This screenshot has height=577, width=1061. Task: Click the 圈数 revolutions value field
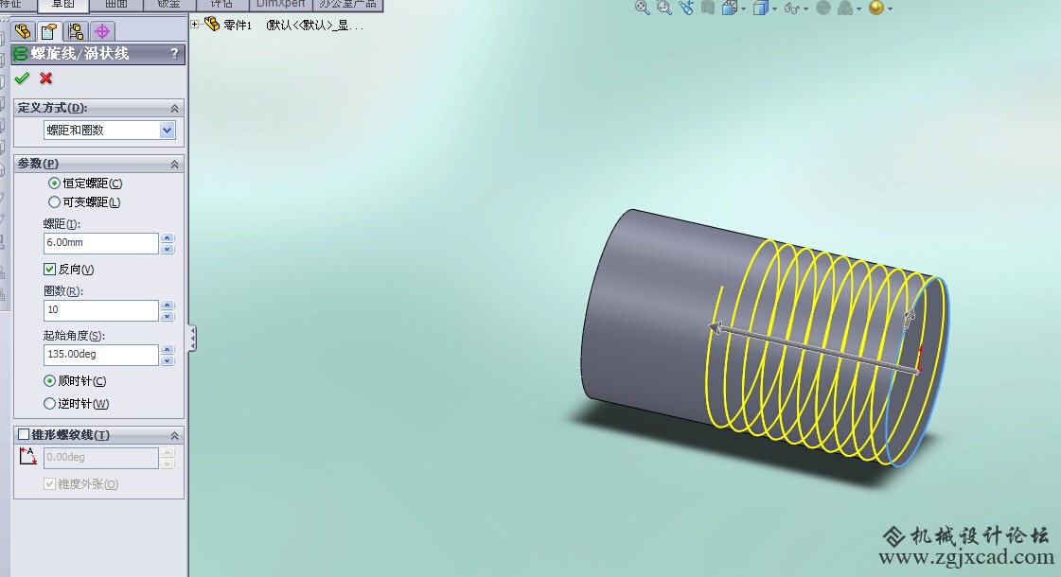click(101, 310)
